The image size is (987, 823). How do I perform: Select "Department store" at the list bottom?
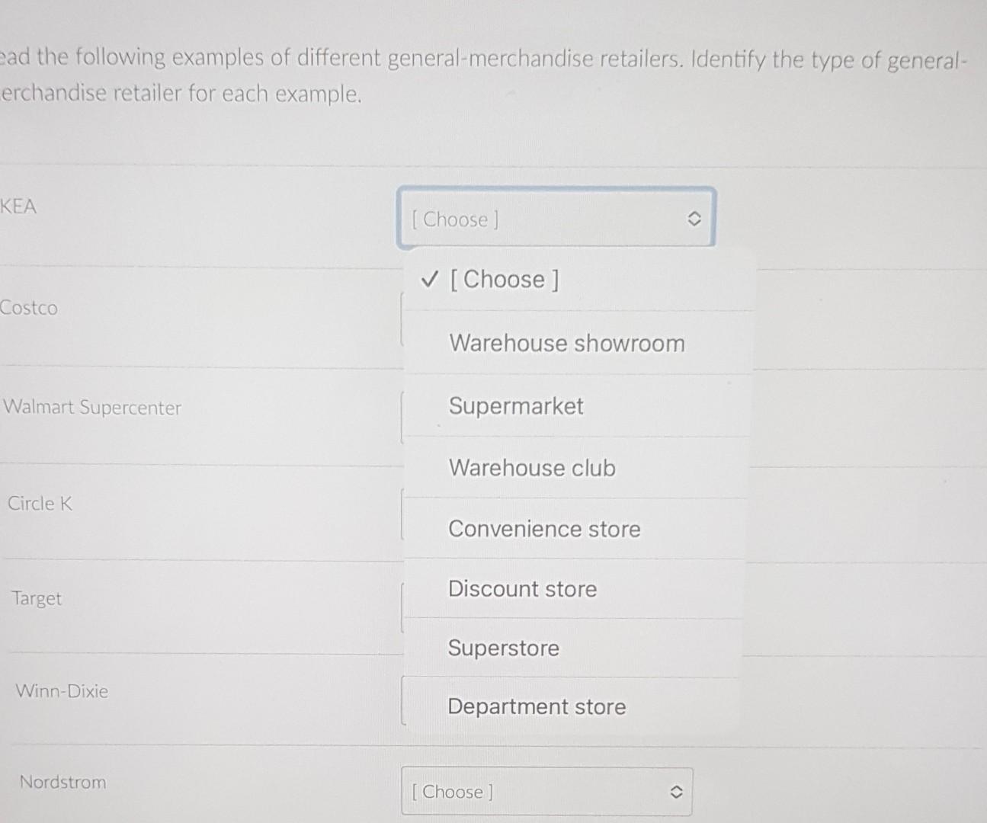[536, 706]
